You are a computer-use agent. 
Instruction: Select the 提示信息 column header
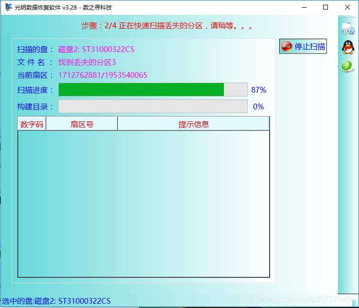(193, 124)
